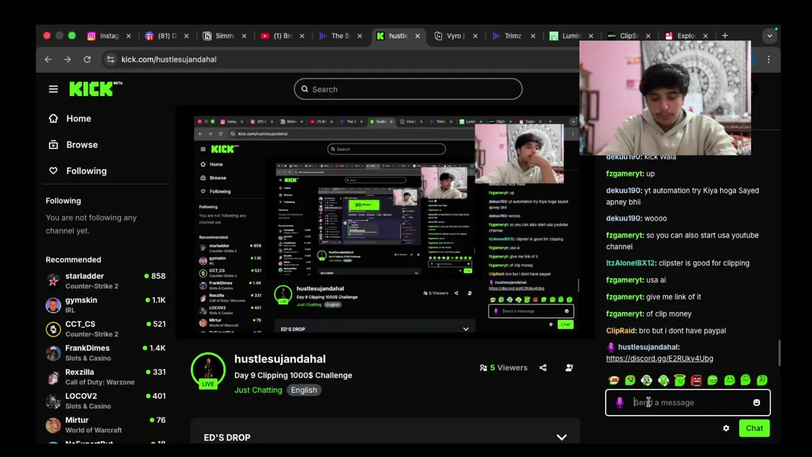
Task: Open recommended channel starladder
Action: tap(105, 281)
